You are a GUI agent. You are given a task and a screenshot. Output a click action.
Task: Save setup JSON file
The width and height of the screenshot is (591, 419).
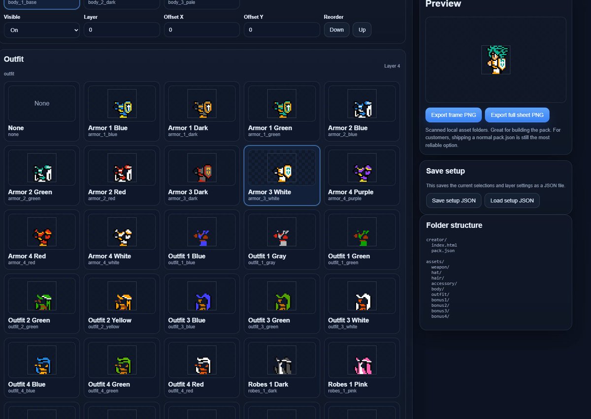[x=454, y=201]
